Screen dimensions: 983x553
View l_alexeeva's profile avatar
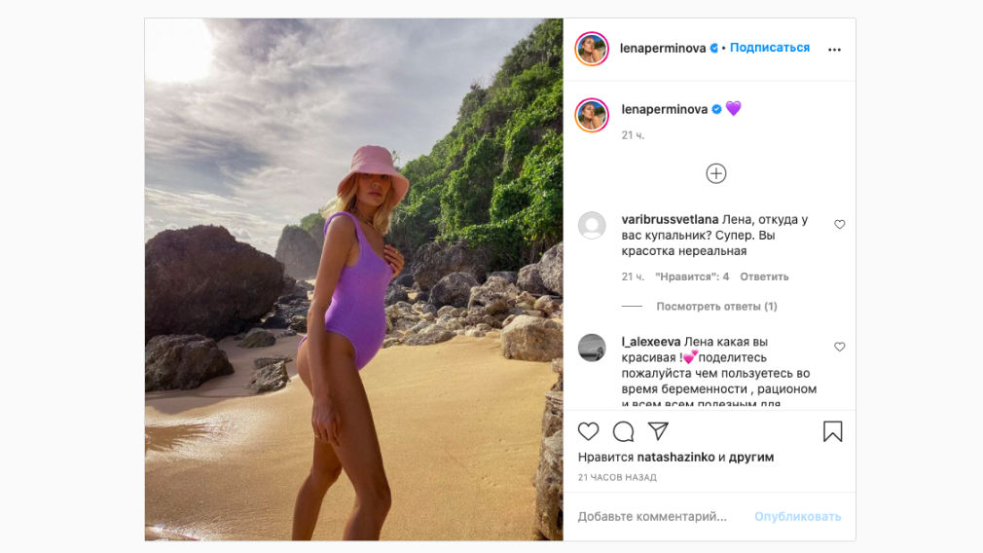pyautogui.click(x=592, y=348)
